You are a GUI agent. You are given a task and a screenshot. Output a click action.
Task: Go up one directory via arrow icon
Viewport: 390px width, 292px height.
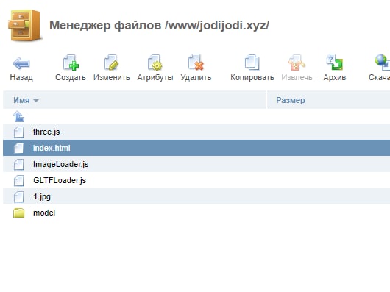pyautogui.click(x=18, y=116)
